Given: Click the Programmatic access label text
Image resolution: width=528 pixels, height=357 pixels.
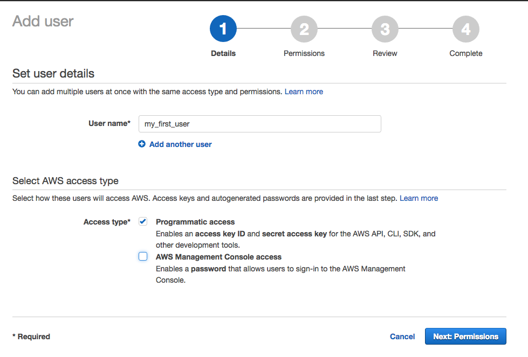Looking at the screenshot, I should [195, 222].
